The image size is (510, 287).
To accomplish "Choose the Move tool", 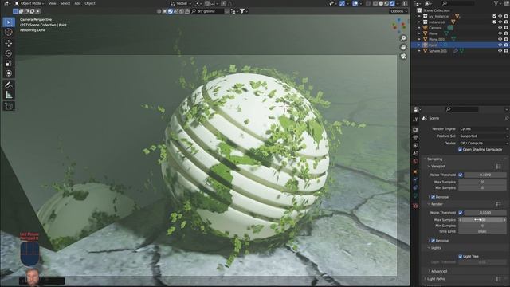I will 9,43.
